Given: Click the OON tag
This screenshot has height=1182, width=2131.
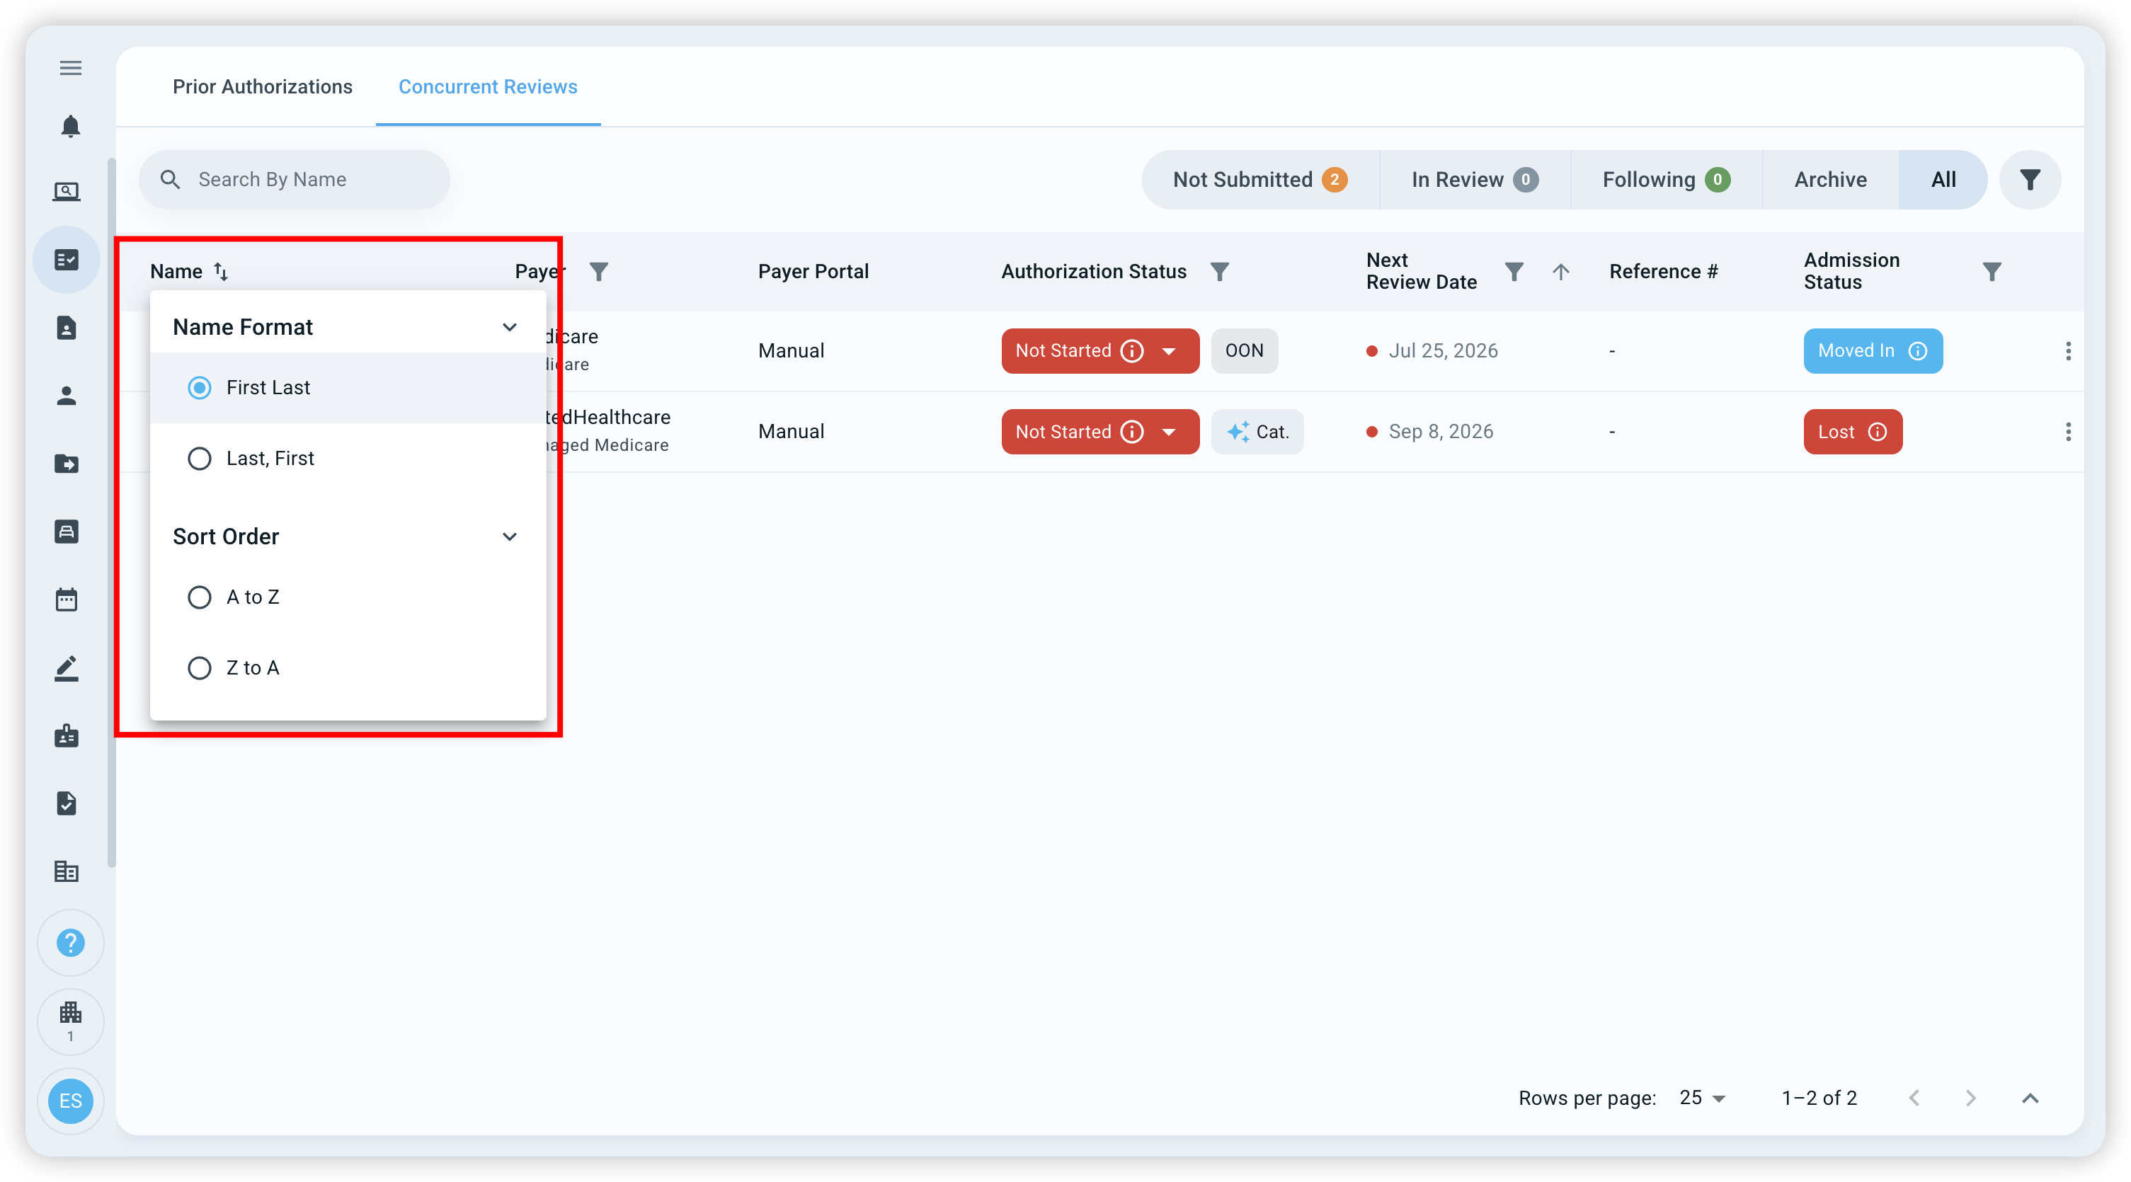Looking at the screenshot, I should [1244, 351].
